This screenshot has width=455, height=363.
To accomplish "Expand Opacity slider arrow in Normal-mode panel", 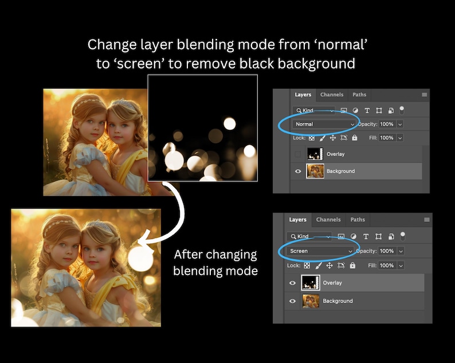I will click(400, 125).
